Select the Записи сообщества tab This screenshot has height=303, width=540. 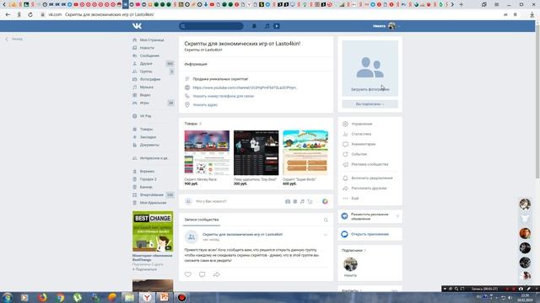click(x=202, y=220)
